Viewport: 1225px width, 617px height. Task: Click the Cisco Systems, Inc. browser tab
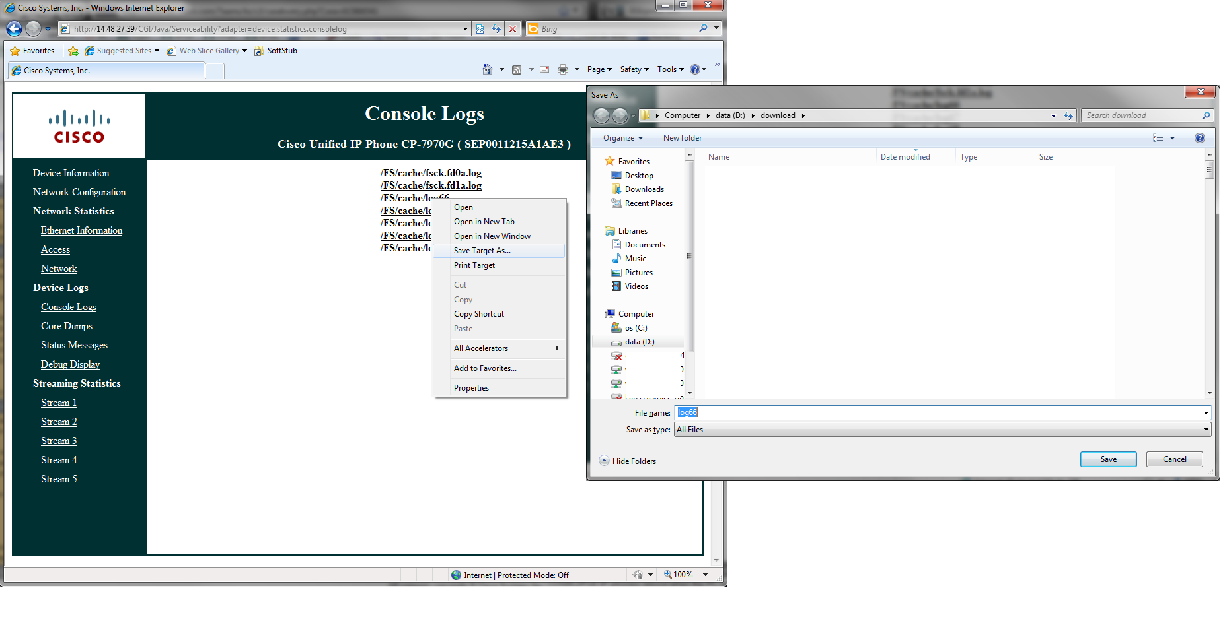pyautogui.click(x=106, y=71)
